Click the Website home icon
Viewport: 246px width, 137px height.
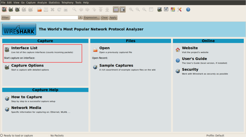(x=178, y=50)
